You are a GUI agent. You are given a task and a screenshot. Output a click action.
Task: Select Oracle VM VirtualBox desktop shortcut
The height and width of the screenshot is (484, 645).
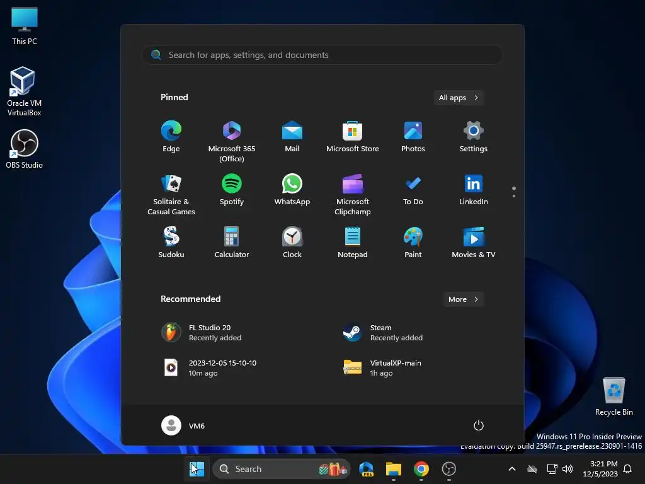[25, 91]
